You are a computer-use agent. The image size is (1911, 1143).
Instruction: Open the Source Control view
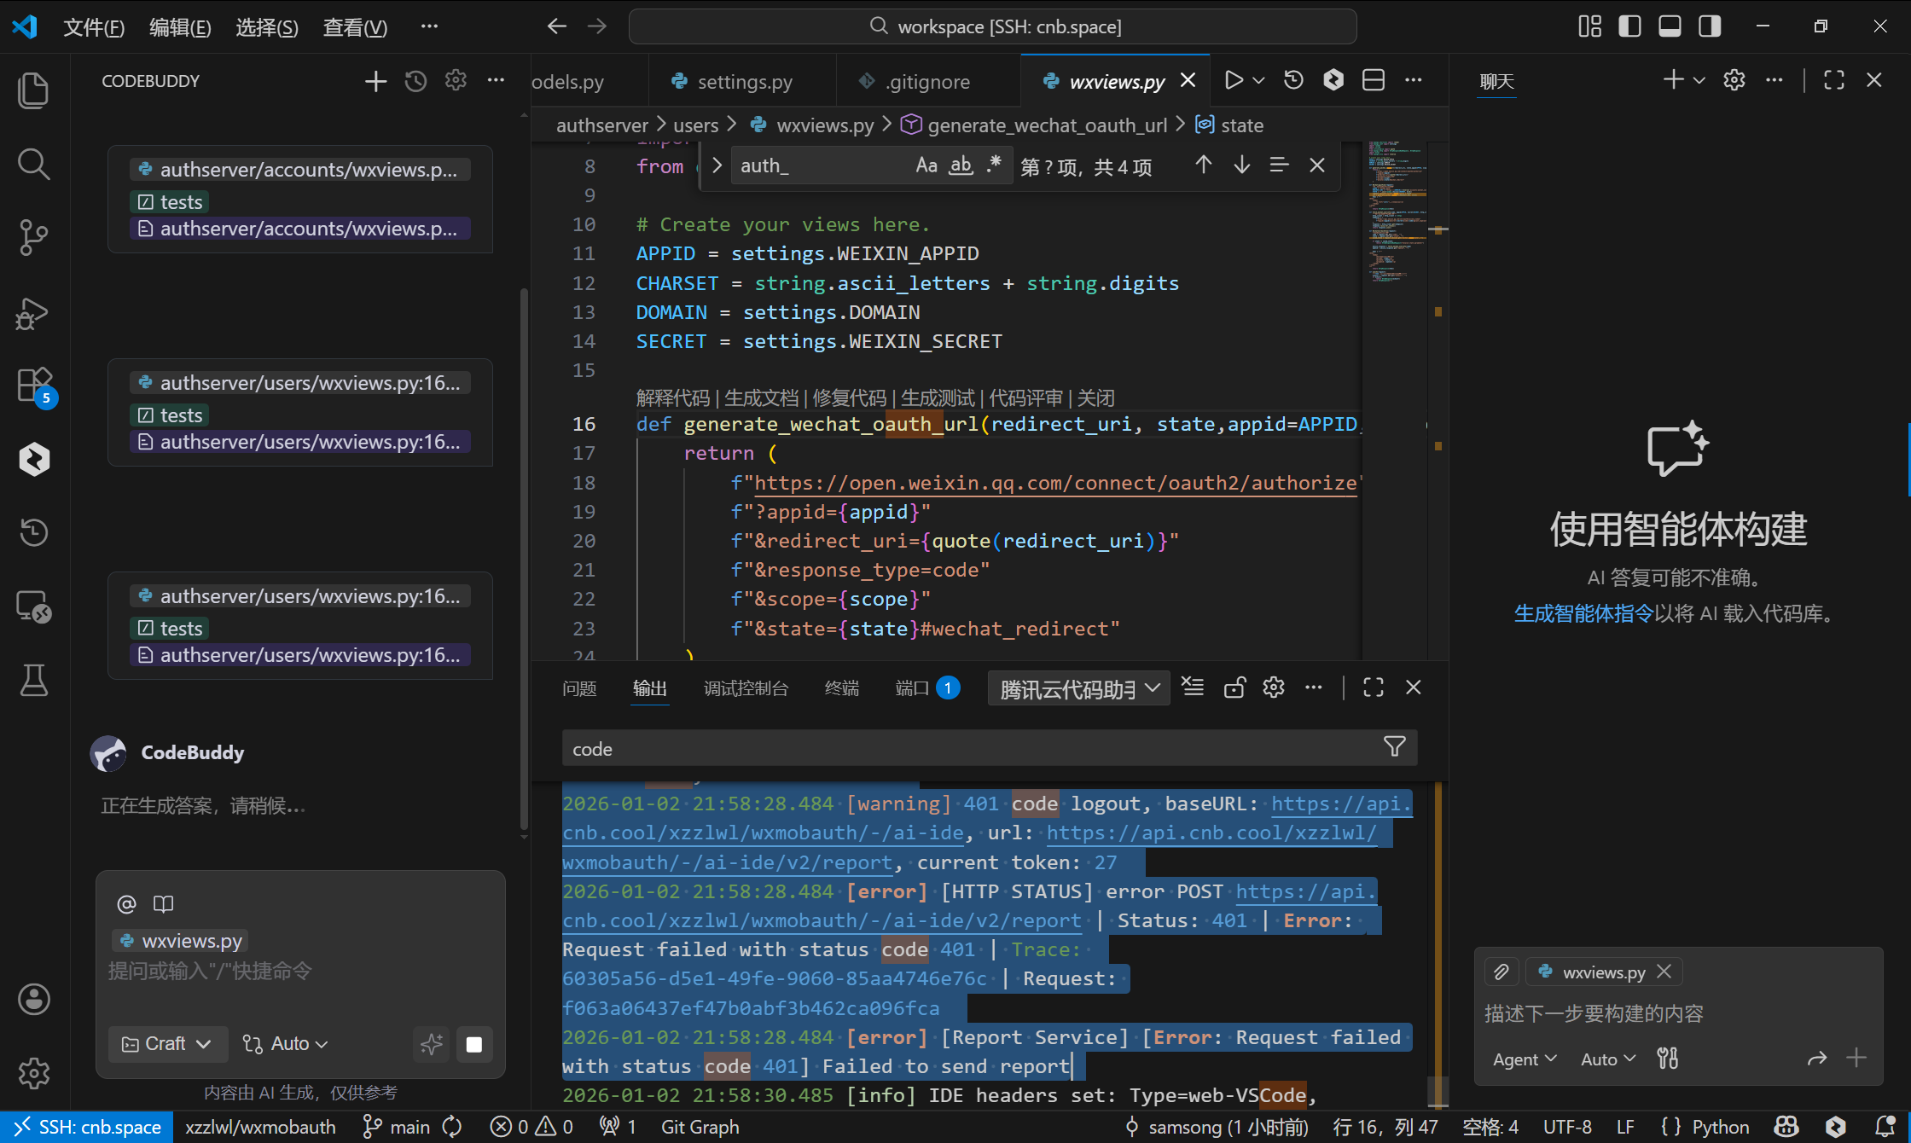tap(33, 237)
